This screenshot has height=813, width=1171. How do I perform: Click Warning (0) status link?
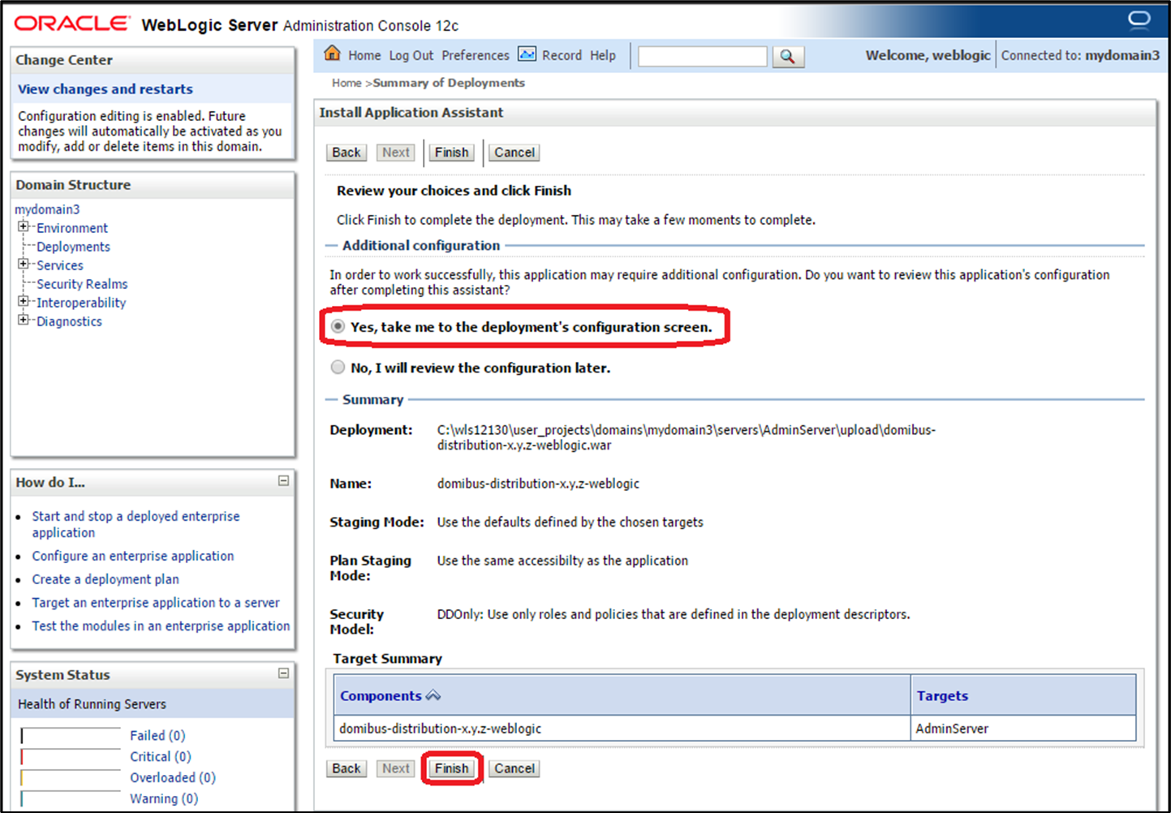(x=164, y=799)
